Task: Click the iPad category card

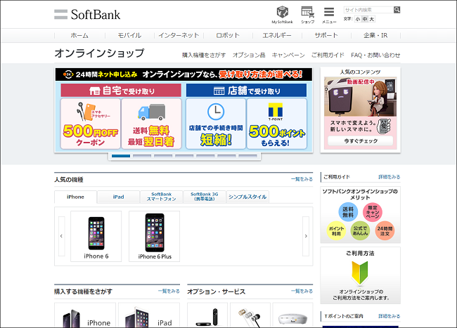Action: coord(149,315)
